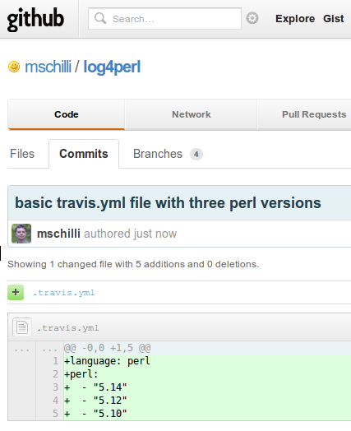
Task: Go to Gist
Action: coord(334,19)
